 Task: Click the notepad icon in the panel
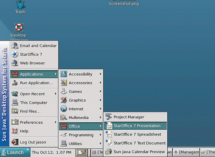coord(82,152)
